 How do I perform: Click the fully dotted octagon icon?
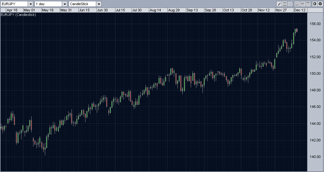320,4
